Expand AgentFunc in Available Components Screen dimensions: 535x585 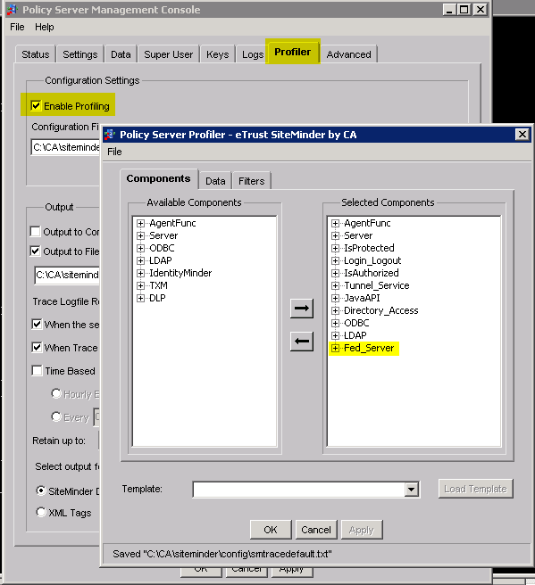pos(140,224)
